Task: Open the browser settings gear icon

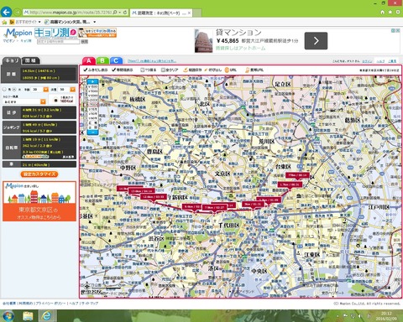Action: tap(398, 13)
